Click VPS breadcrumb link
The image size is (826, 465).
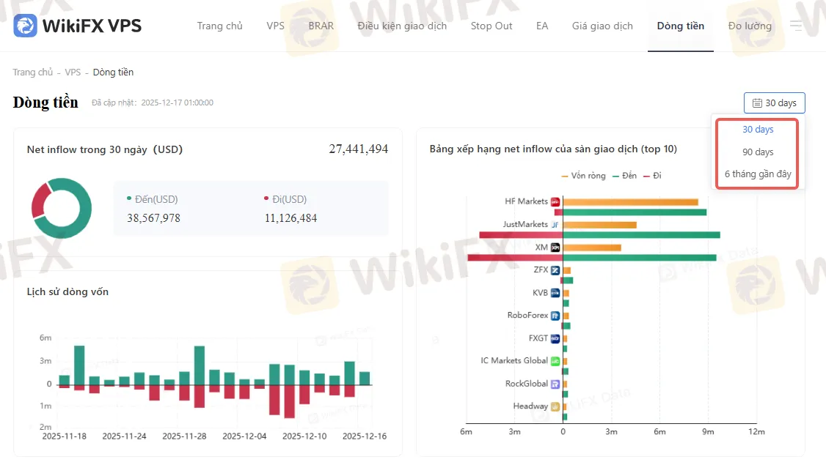[73, 72]
